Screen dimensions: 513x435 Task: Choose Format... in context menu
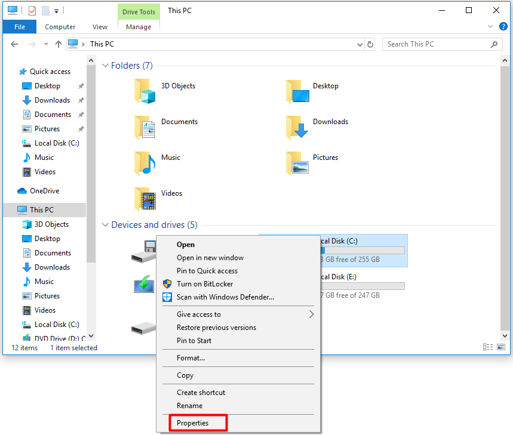(x=238, y=358)
